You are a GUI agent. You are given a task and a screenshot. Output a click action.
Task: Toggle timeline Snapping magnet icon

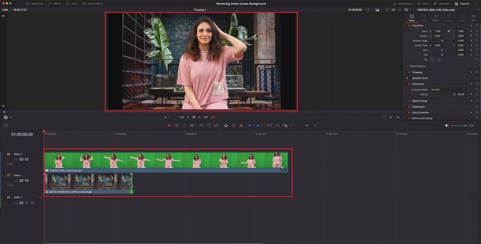pyautogui.click(x=226, y=126)
